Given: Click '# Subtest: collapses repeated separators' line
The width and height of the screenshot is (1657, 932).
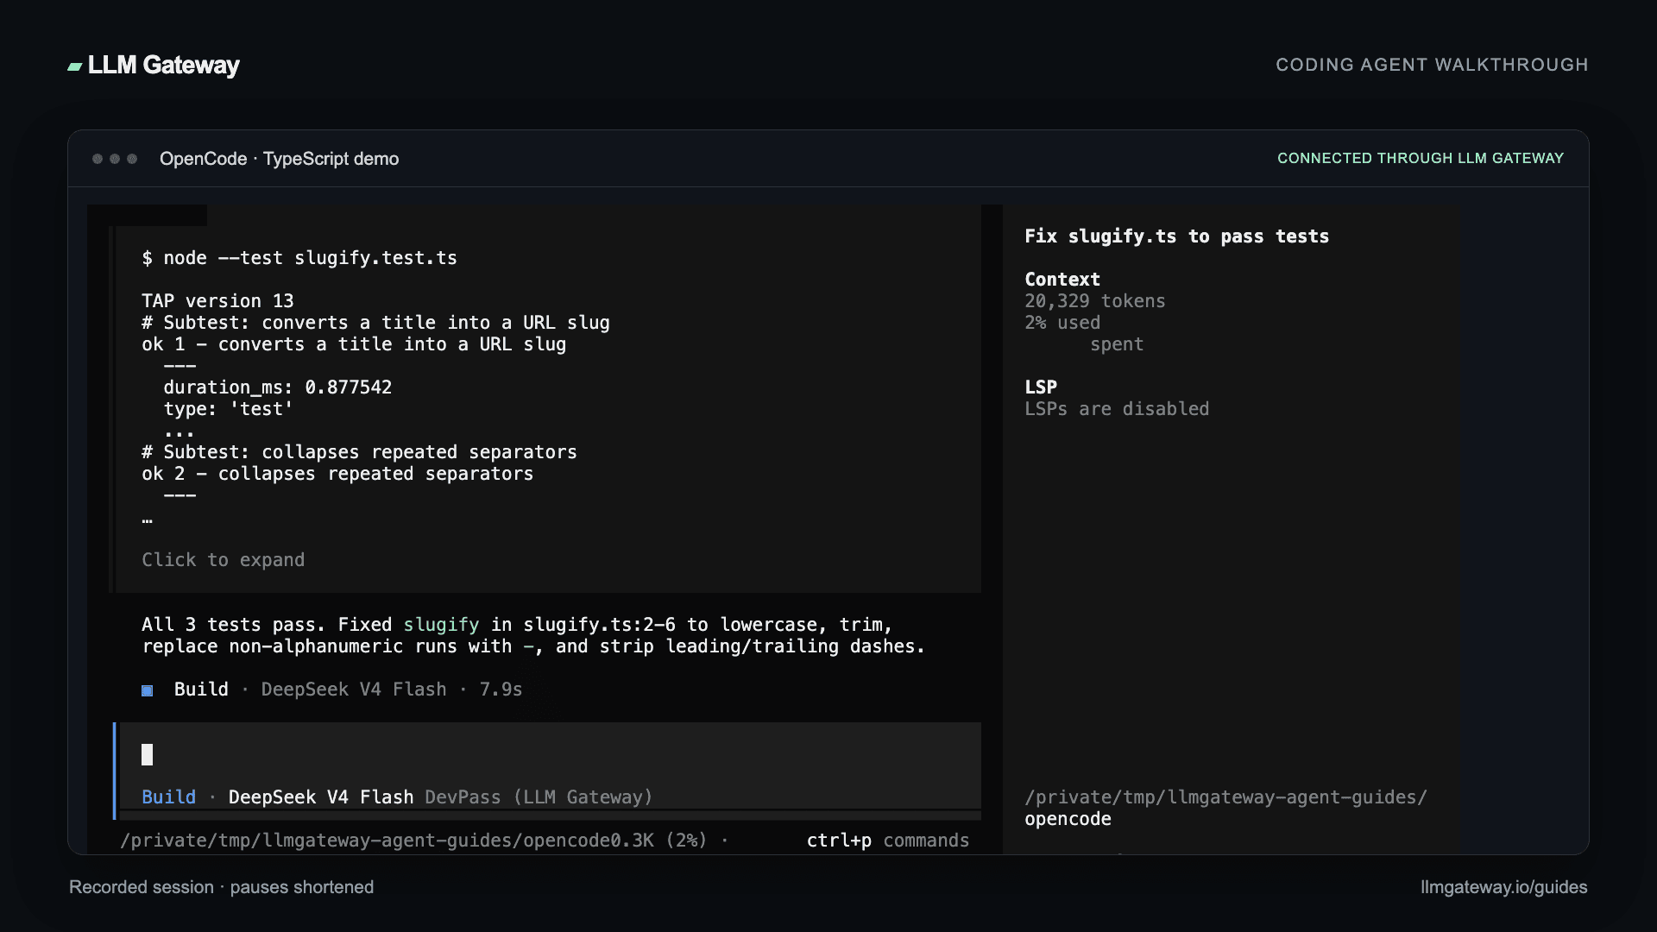Looking at the screenshot, I should (x=359, y=452).
